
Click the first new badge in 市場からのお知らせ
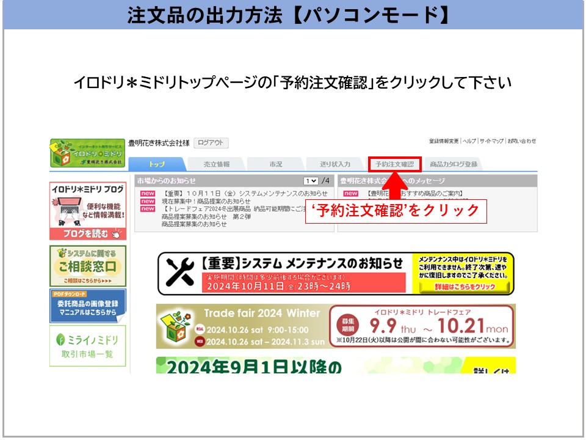[x=148, y=194]
